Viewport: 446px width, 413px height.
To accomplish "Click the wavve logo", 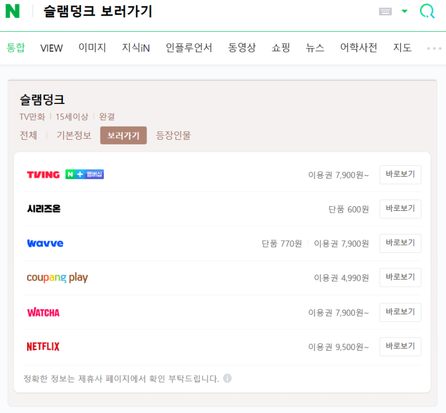I will (45, 243).
